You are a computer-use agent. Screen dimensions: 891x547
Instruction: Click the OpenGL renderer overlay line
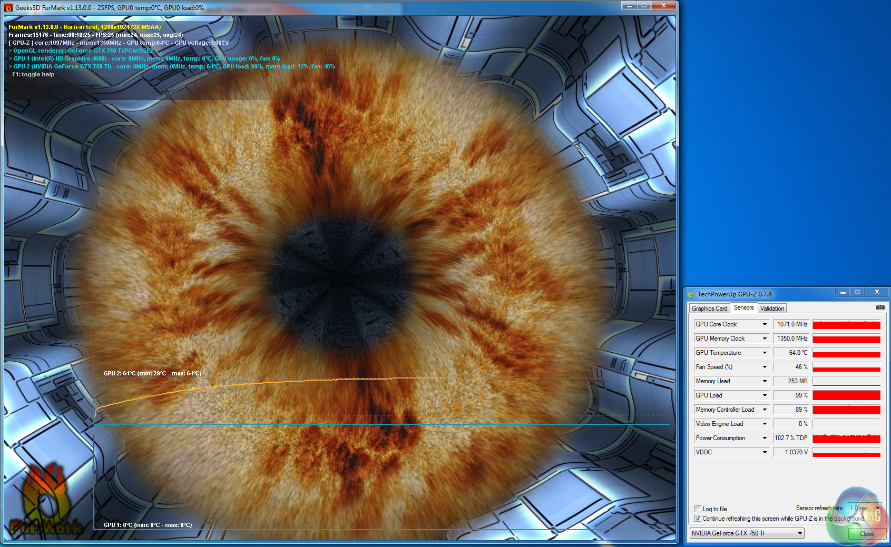[x=81, y=51]
